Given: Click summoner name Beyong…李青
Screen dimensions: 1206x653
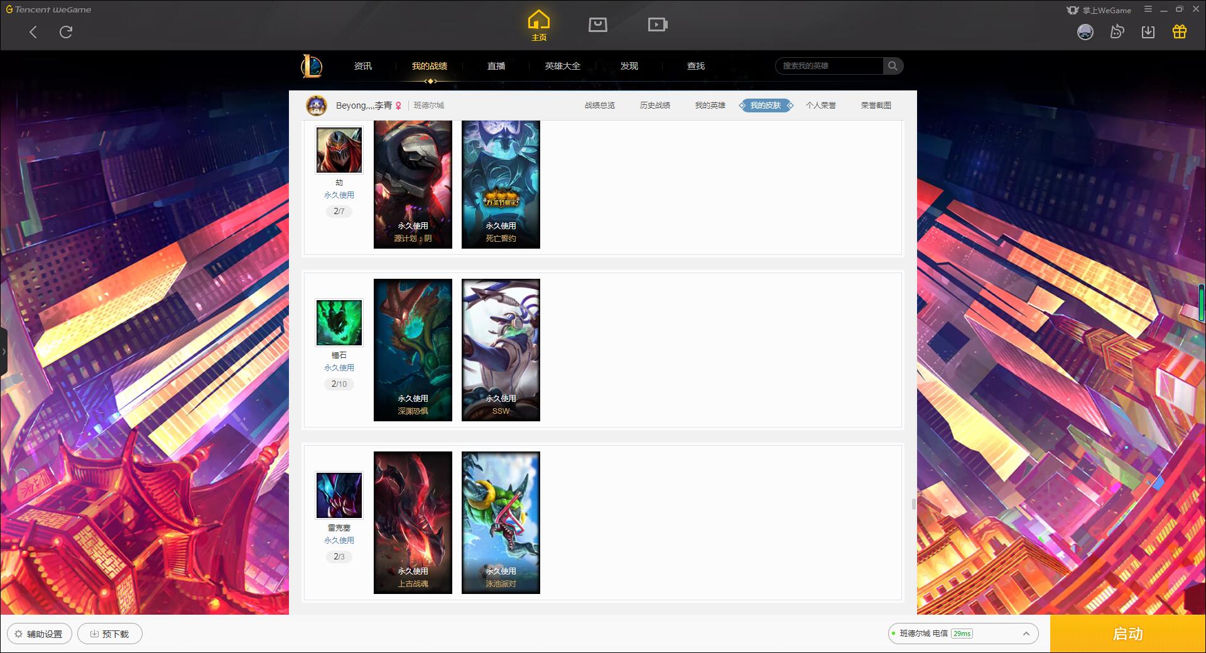Looking at the screenshot, I should coord(364,105).
